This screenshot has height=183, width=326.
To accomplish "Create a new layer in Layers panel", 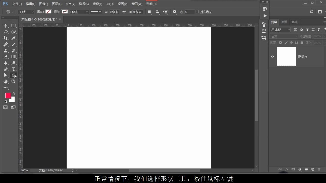I will 313,169.
